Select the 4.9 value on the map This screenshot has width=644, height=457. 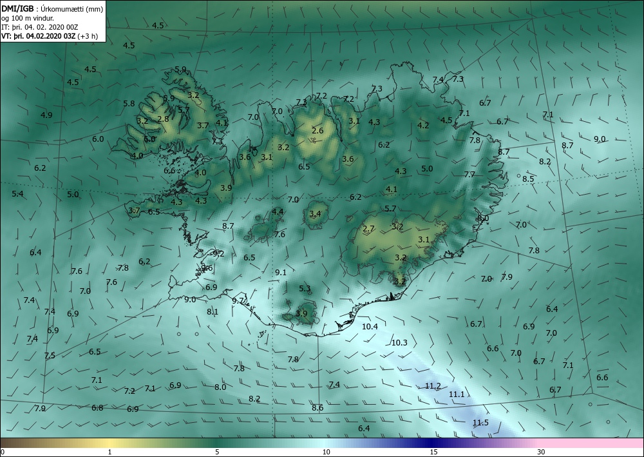[46, 115]
